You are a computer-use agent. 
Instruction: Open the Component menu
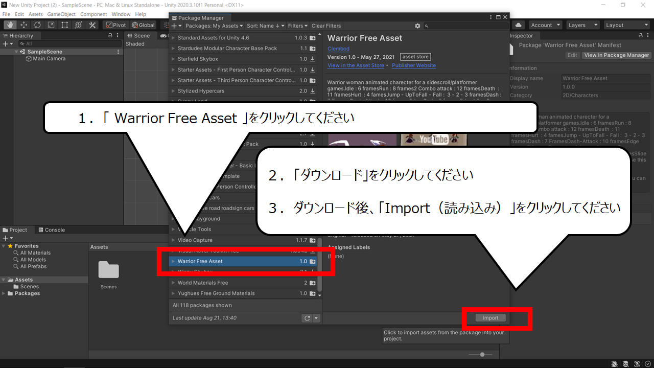tap(94, 14)
